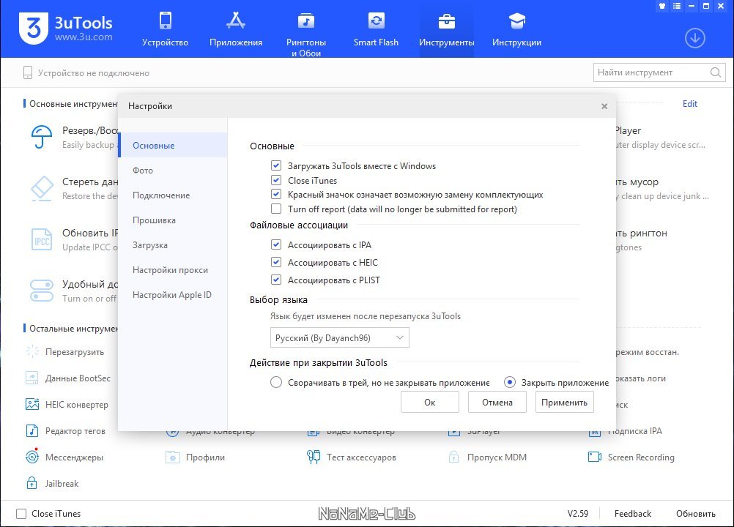
Task: Click the skin theme shirt icon
Action: pyautogui.click(x=662, y=6)
